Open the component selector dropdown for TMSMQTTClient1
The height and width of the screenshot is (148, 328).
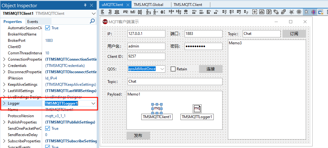pos(94,14)
